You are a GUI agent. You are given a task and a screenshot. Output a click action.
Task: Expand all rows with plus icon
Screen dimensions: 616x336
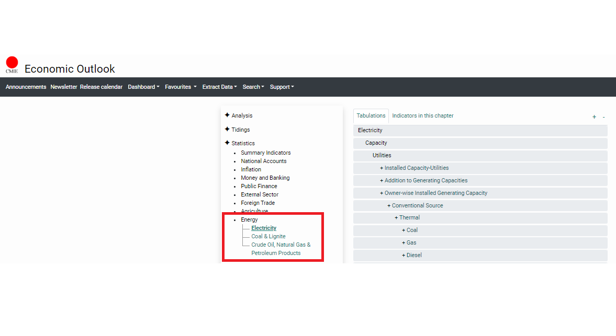point(594,117)
